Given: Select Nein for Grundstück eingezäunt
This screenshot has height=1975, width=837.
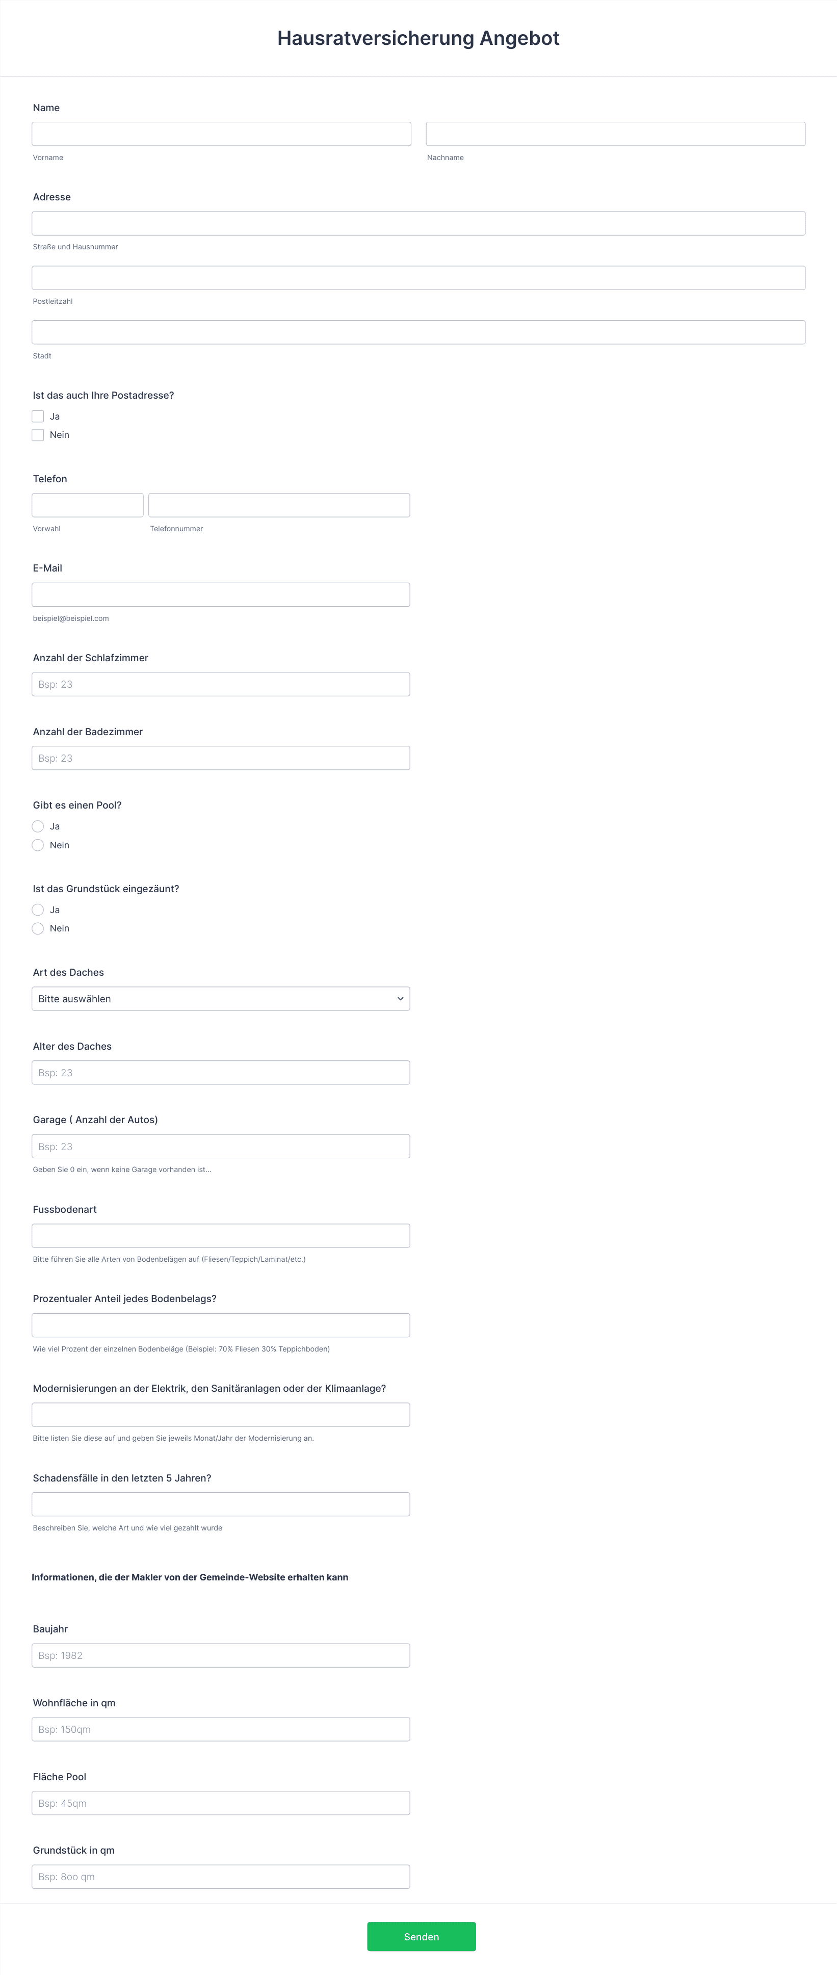Looking at the screenshot, I should [x=38, y=928].
